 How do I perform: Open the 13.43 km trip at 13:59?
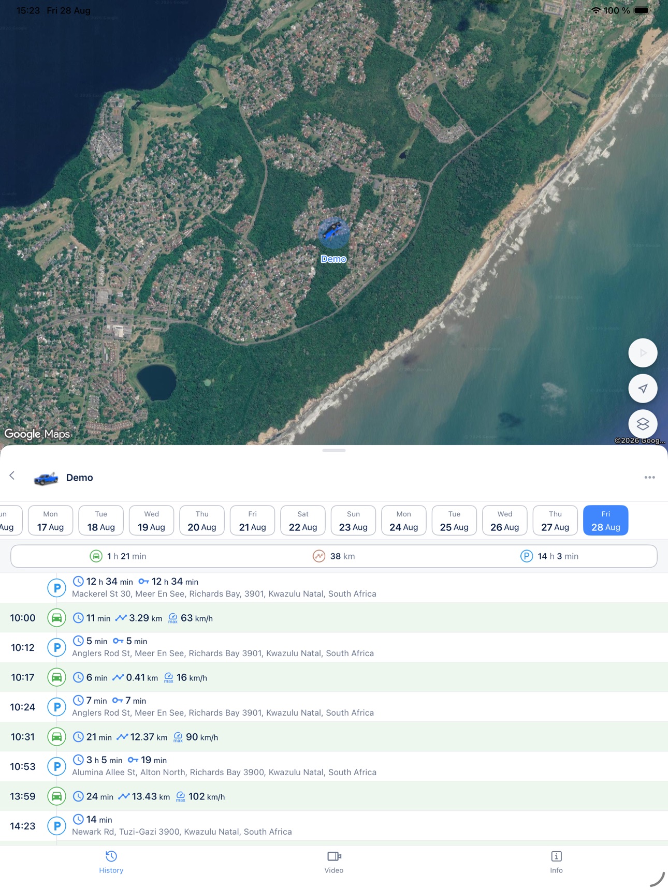click(334, 796)
